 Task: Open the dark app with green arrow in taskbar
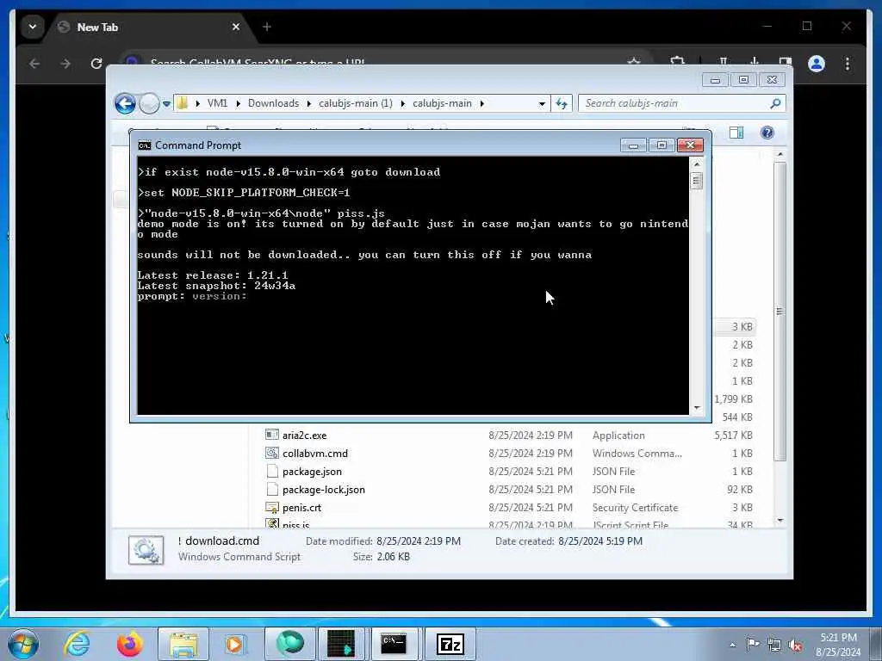tap(341, 644)
